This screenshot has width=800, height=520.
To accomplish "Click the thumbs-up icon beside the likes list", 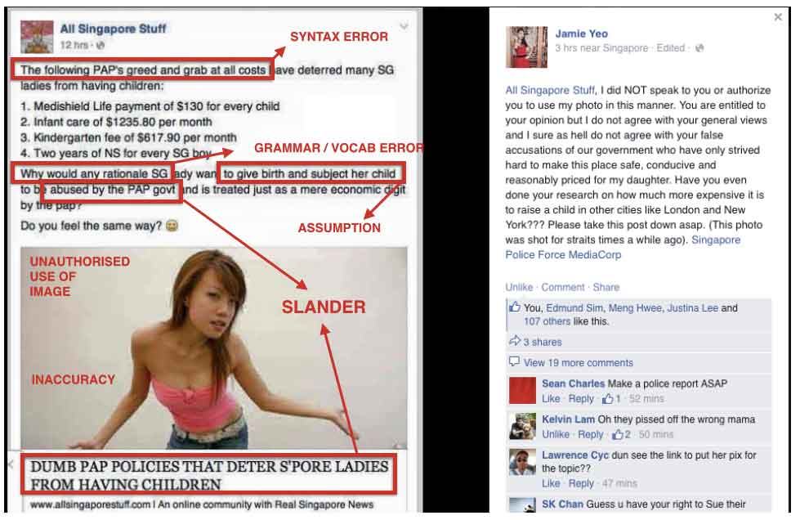I will [515, 307].
